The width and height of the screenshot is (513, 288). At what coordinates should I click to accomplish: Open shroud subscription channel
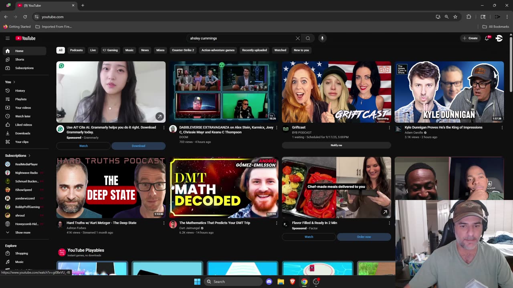pos(25,216)
